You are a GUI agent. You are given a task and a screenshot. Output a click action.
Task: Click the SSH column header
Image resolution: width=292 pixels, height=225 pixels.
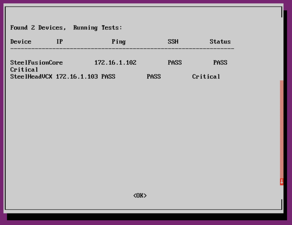tap(173, 42)
